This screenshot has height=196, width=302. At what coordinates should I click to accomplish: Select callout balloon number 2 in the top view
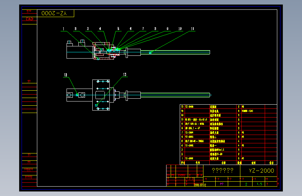click(76, 29)
